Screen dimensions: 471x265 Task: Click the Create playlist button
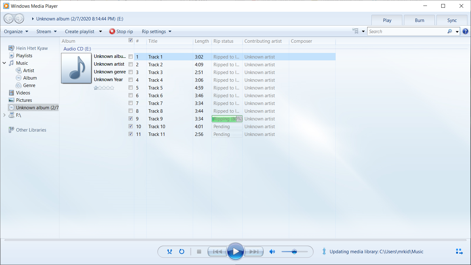80,32
